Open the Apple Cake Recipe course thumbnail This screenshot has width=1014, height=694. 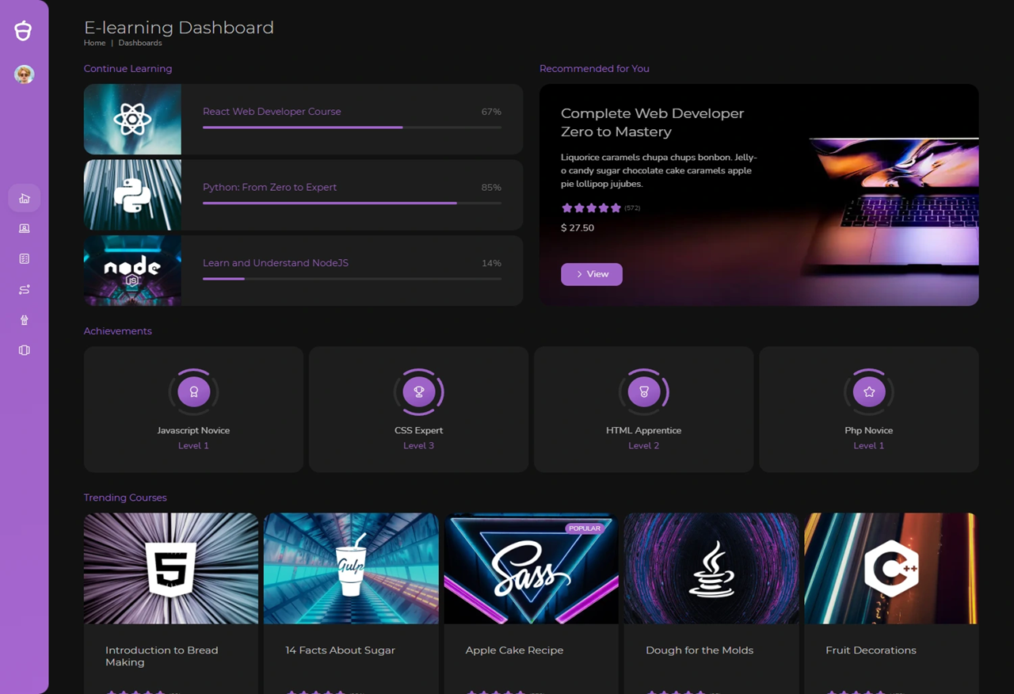tap(530, 568)
